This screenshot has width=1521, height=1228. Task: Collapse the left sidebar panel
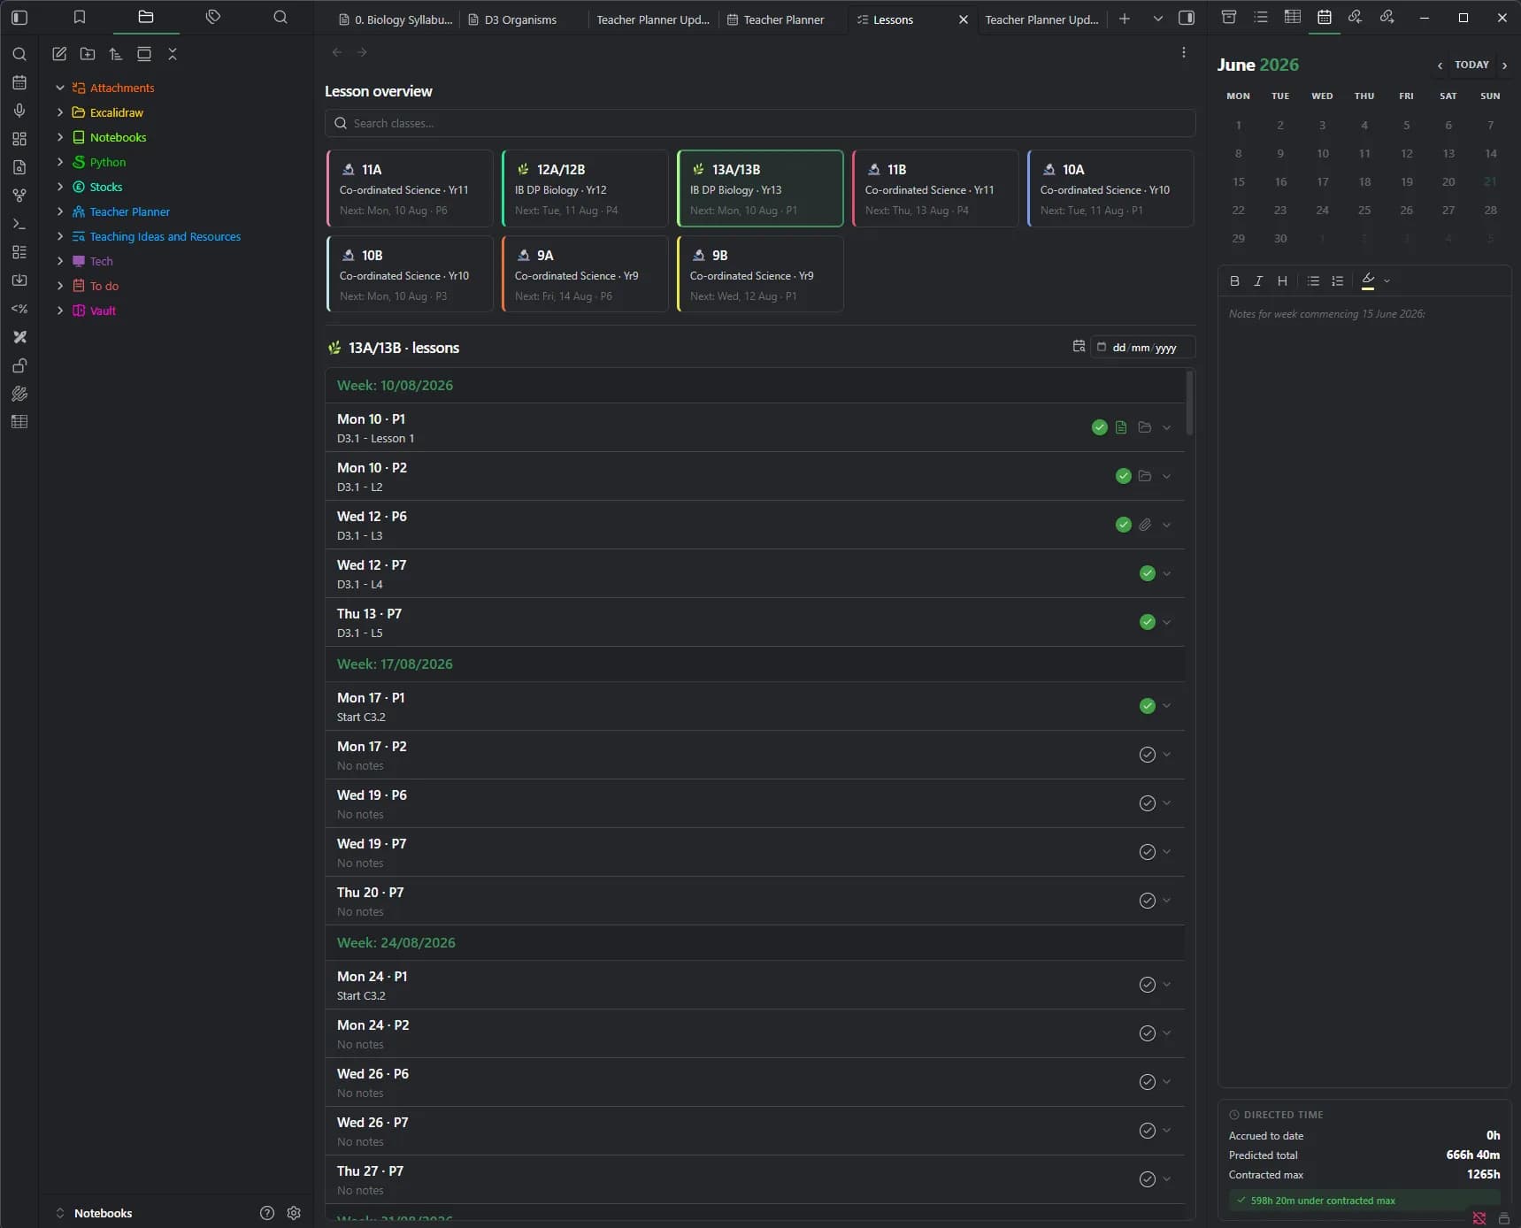(19, 17)
